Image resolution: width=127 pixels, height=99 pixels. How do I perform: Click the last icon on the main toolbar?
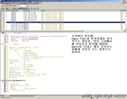point(38,8)
